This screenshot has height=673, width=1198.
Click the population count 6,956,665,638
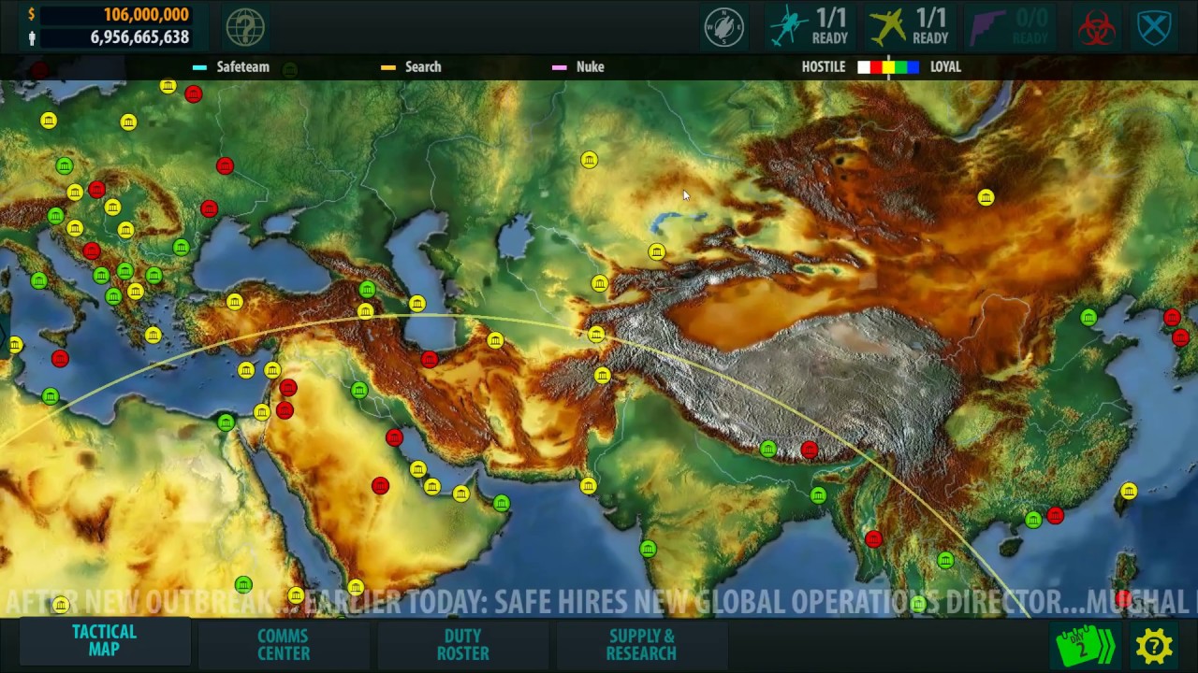tap(139, 37)
